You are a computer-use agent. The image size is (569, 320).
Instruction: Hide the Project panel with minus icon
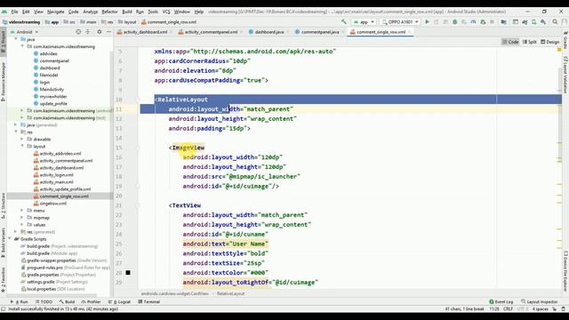[x=108, y=32]
